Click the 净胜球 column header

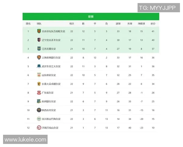tap(141, 23)
